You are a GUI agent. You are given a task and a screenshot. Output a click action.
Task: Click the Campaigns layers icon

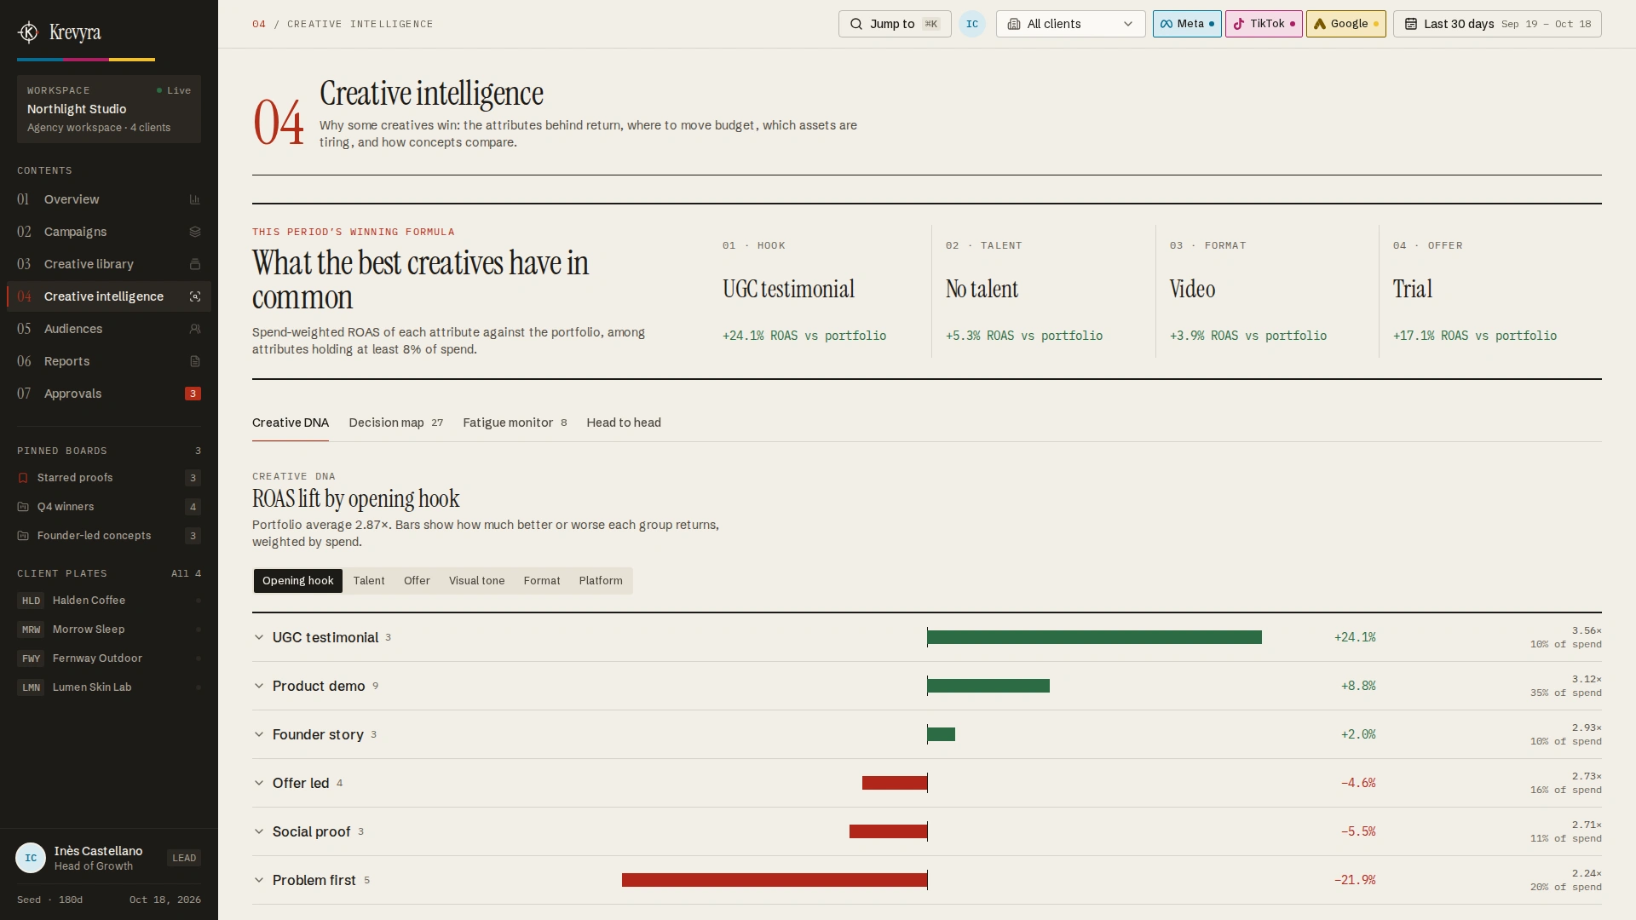(x=195, y=232)
